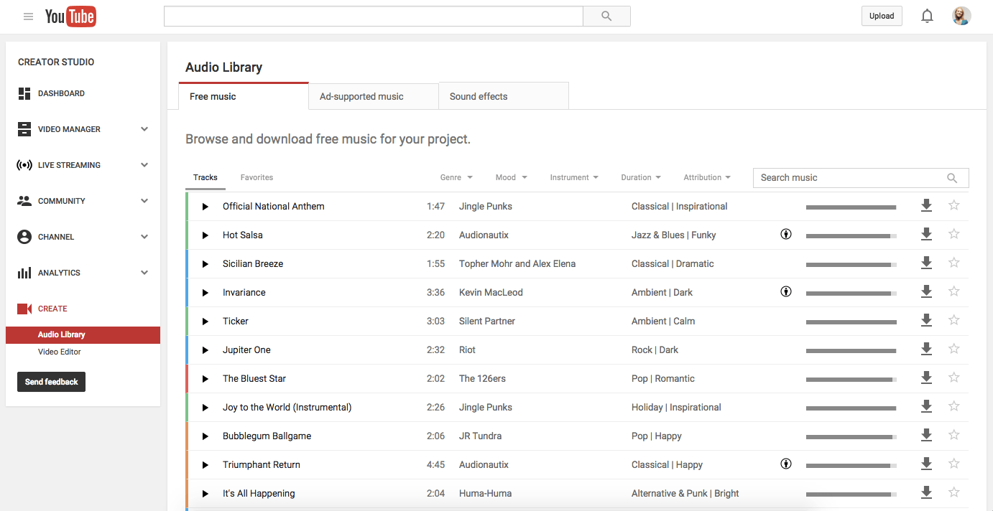This screenshot has width=993, height=511.
Task: Download the Hot Salsa track
Action: [x=926, y=235]
